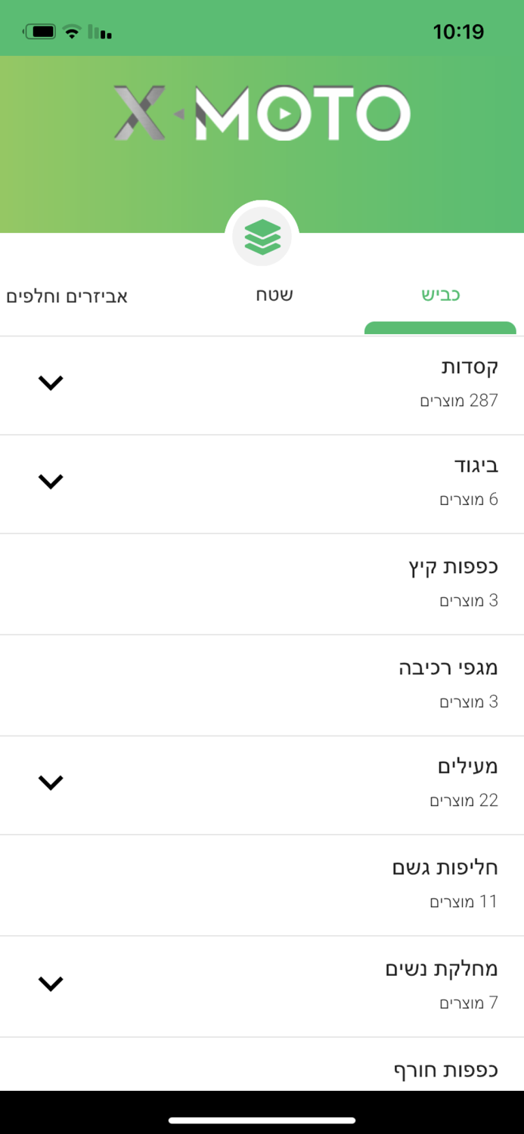Expand the ביגוד category

pos(51,482)
